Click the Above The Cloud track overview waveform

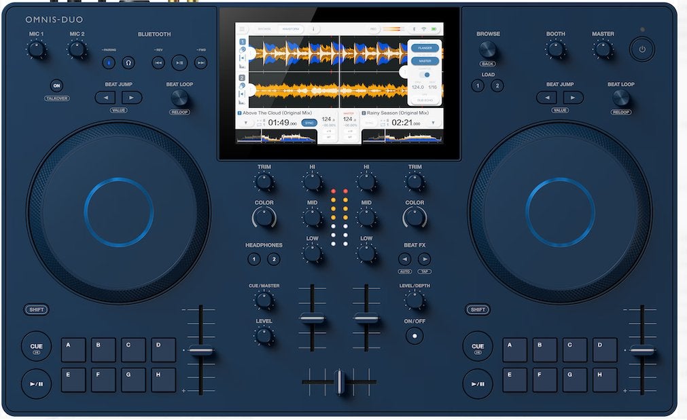point(276,136)
